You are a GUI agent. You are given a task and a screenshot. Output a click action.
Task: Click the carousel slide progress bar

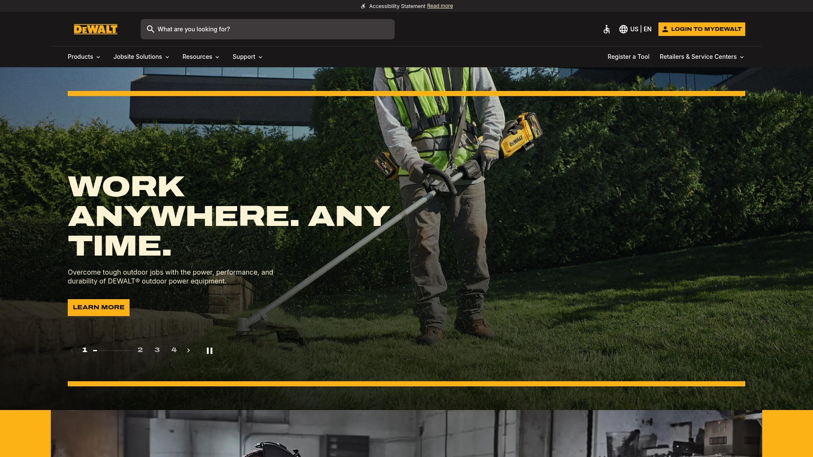tap(112, 351)
